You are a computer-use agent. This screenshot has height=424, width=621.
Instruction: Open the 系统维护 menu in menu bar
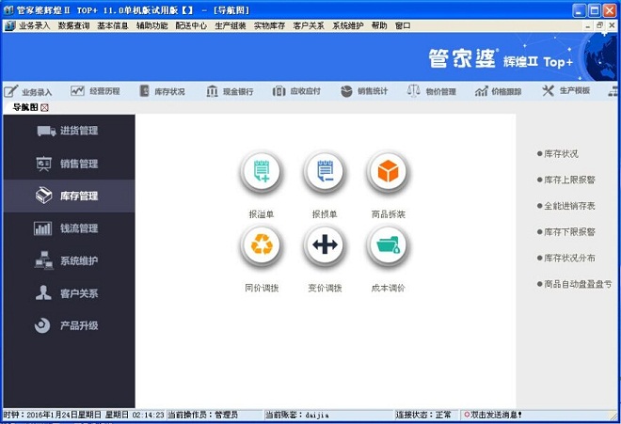click(x=348, y=25)
